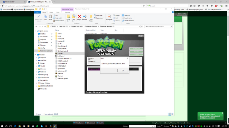Image resolution: width=229 pixels, height=128 pixels.
Task: Click the Start a wiki button
Action: point(182,14)
